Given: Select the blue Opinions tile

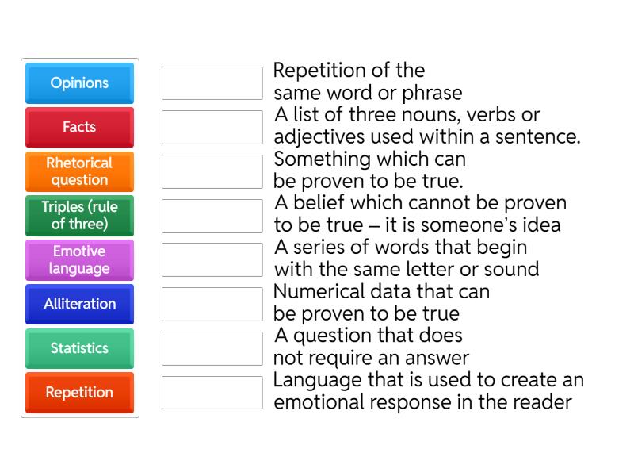Looking at the screenshot, I should click(79, 83).
